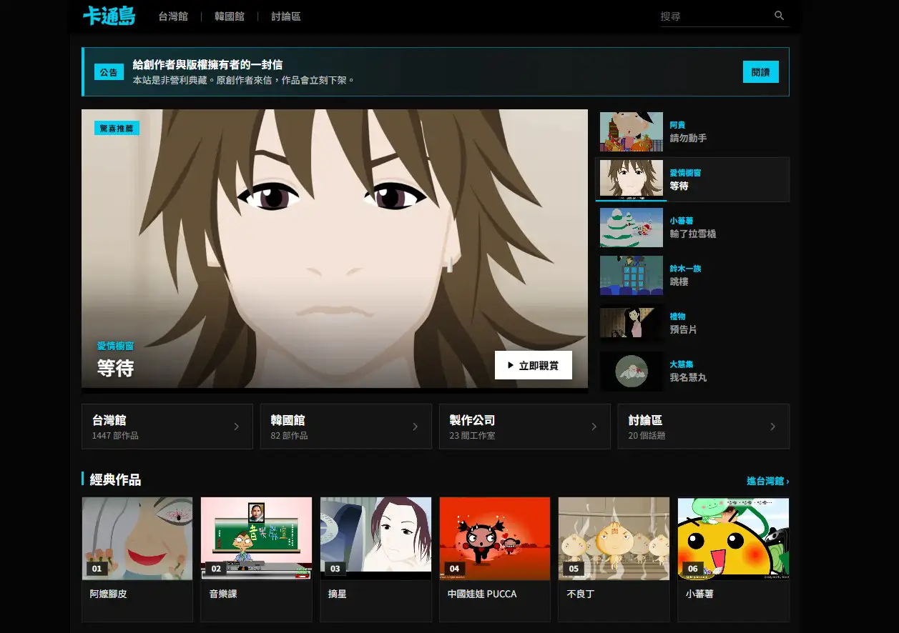Go to 討論區 in the top navigation
The width and height of the screenshot is (899, 633).
point(286,16)
